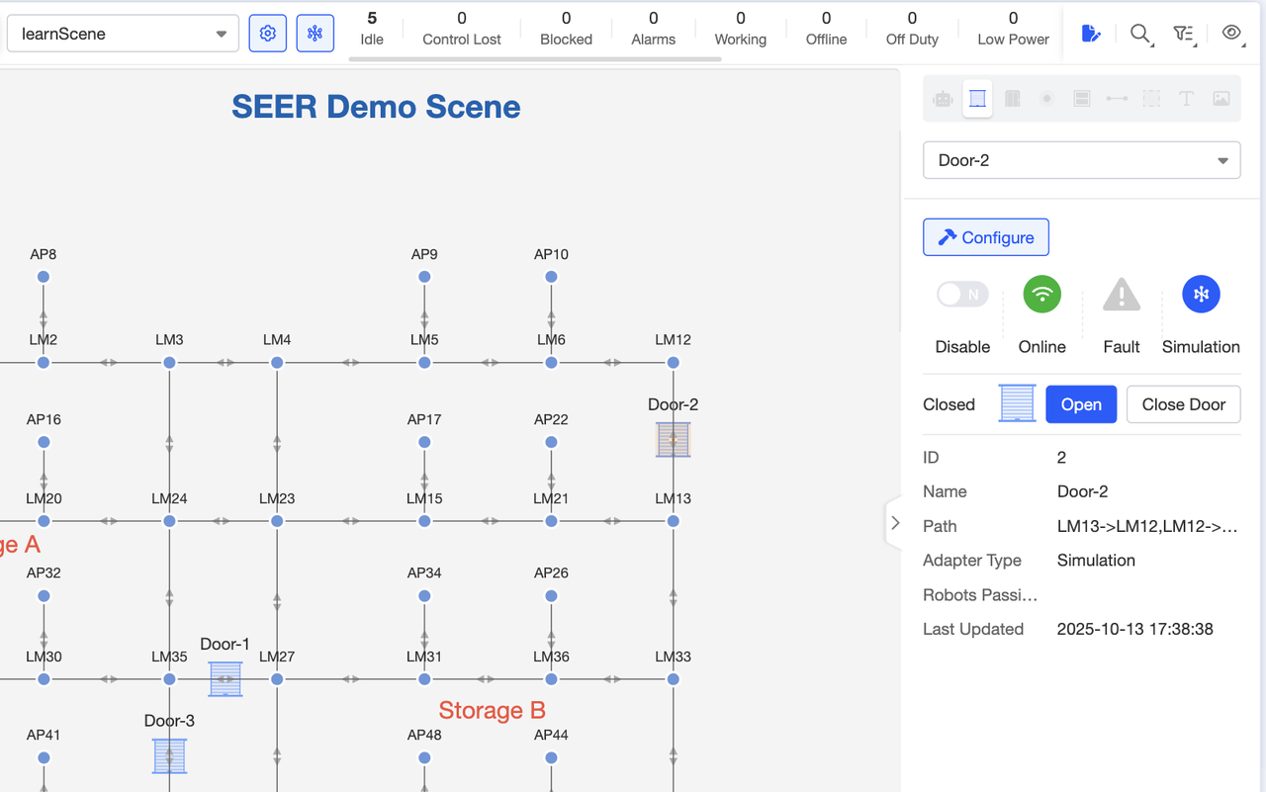Toggle the Simulation mode button in the Door-2 panel
The height and width of the screenshot is (792, 1266).
[1201, 295]
